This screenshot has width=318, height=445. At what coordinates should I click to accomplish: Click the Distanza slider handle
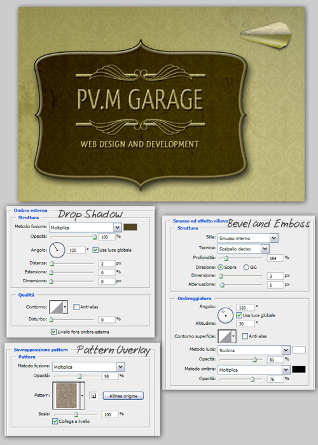52,264
